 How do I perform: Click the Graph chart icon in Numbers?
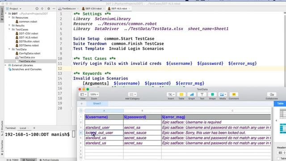(x=192, y=94)
